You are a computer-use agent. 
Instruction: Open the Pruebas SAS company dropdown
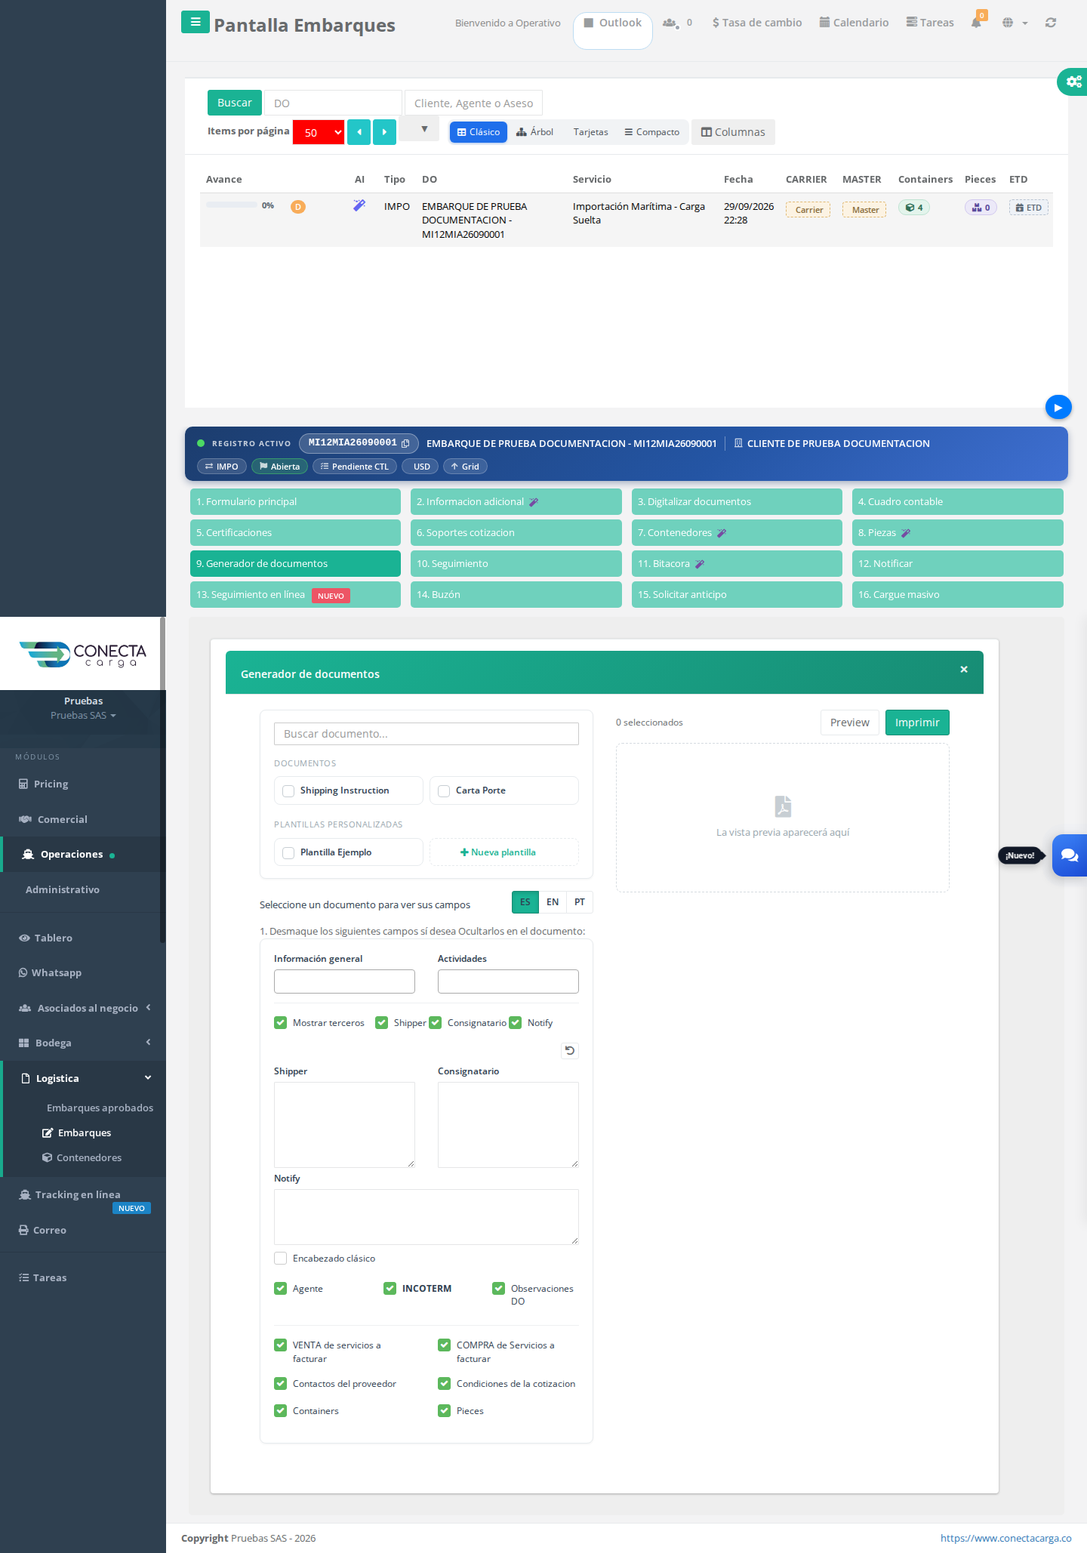point(83,715)
